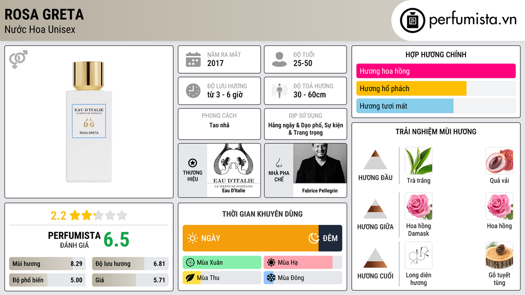525x295 pixels.
Task: Click the nose icon above Nhà pha chế
Action: (278, 163)
